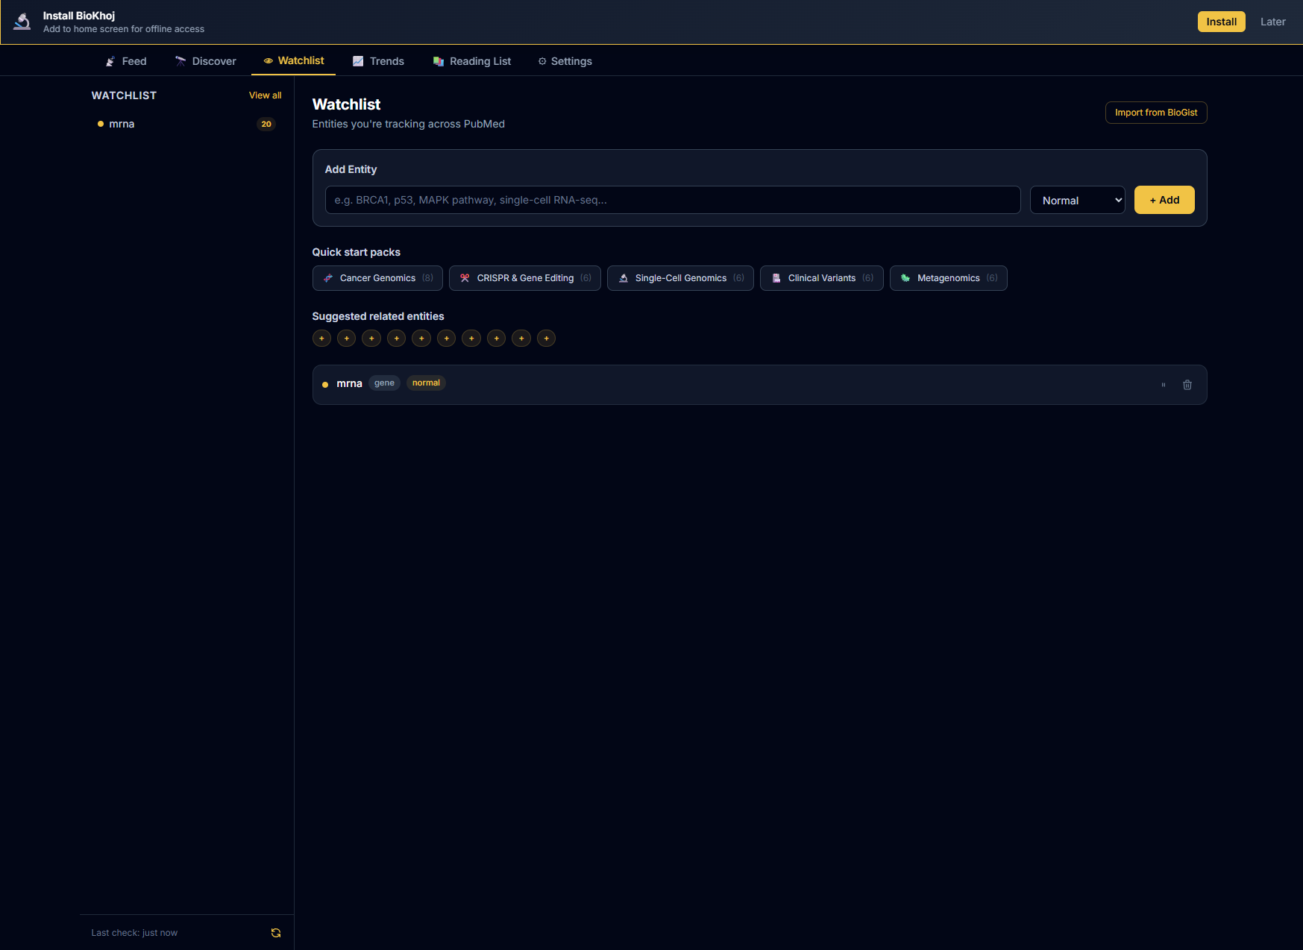Open View all in the watchlist sidebar
This screenshot has height=950, width=1303.
point(265,95)
